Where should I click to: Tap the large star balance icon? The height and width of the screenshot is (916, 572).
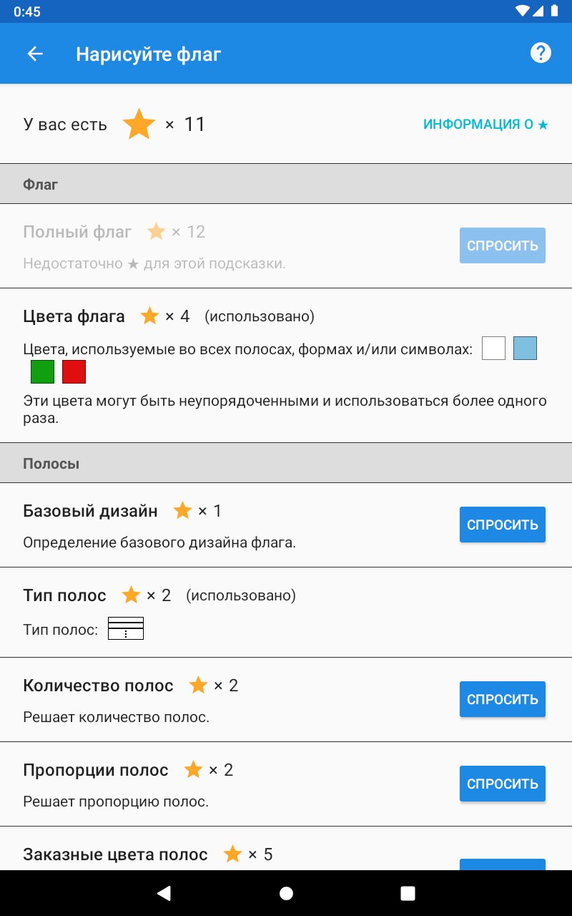[x=139, y=125]
